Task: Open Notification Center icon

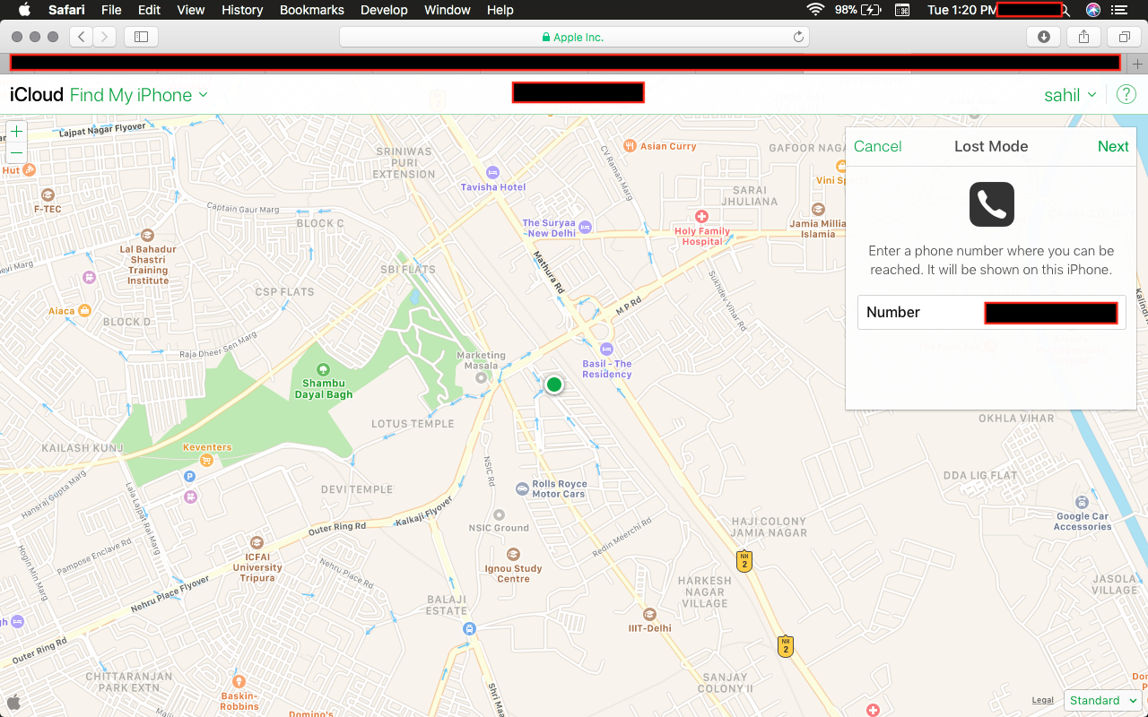Action: [1118, 10]
